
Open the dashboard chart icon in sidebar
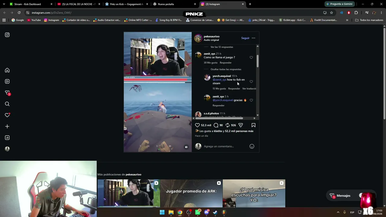[7, 138]
